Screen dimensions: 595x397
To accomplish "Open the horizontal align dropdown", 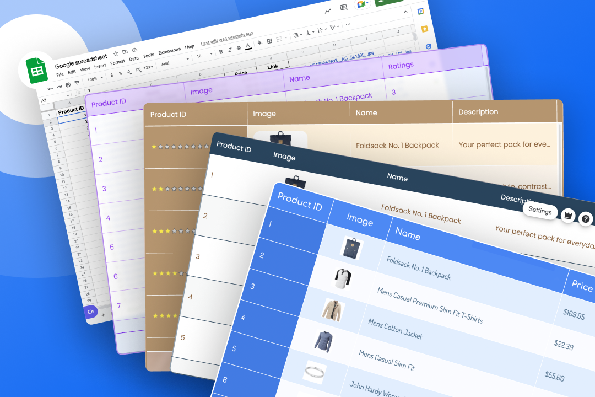I will click(297, 35).
